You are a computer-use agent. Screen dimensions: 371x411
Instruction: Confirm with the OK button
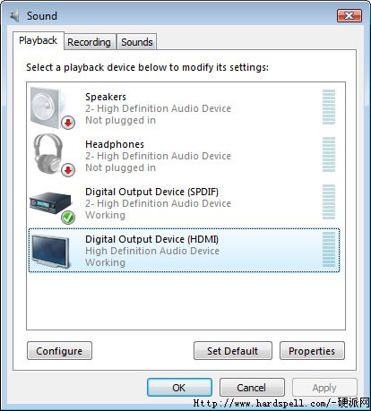pos(179,388)
